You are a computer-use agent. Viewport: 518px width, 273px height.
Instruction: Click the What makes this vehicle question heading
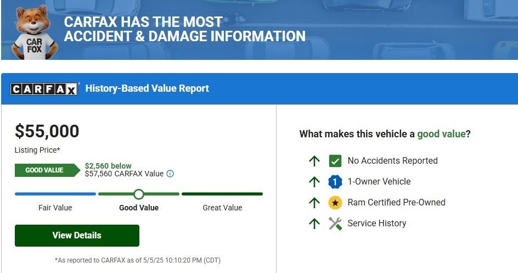[x=385, y=134]
